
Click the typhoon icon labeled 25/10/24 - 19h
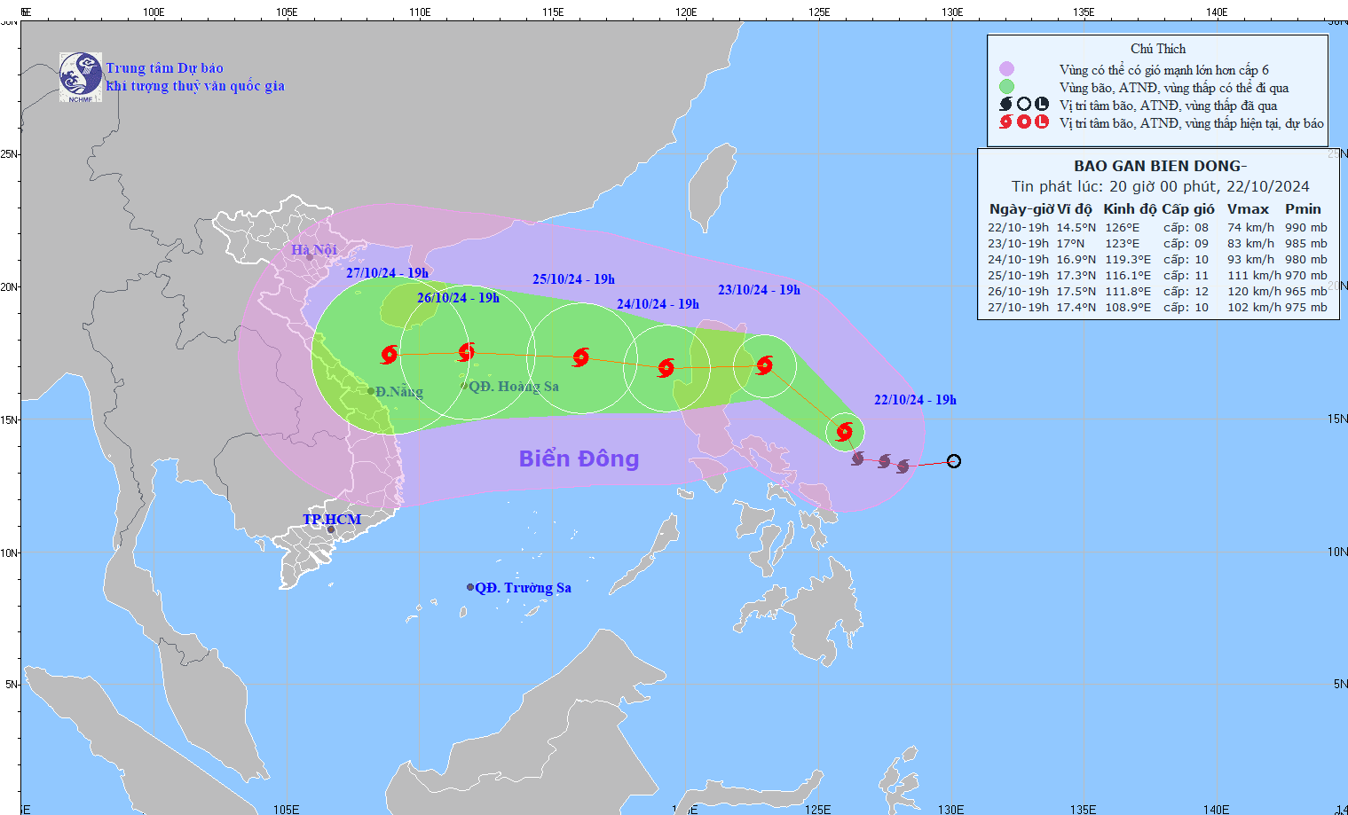[582, 358]
